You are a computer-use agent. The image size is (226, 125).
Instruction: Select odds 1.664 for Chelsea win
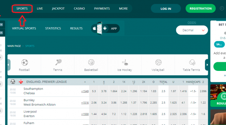[114, 91]
